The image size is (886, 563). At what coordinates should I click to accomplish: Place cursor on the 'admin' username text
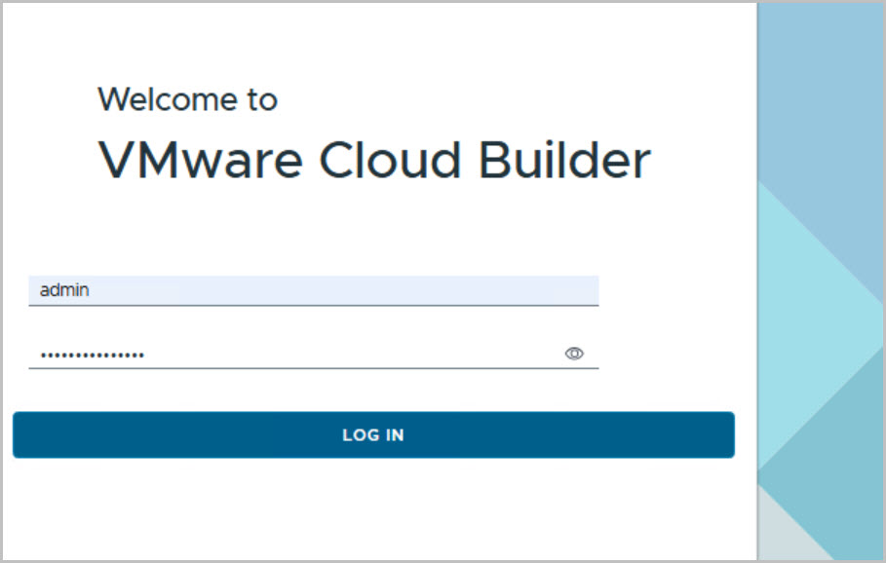(64, 290)
